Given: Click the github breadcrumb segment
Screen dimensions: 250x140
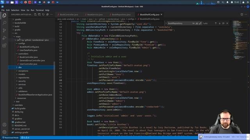Looking at the screenshot, I should [x=102, y=19].
